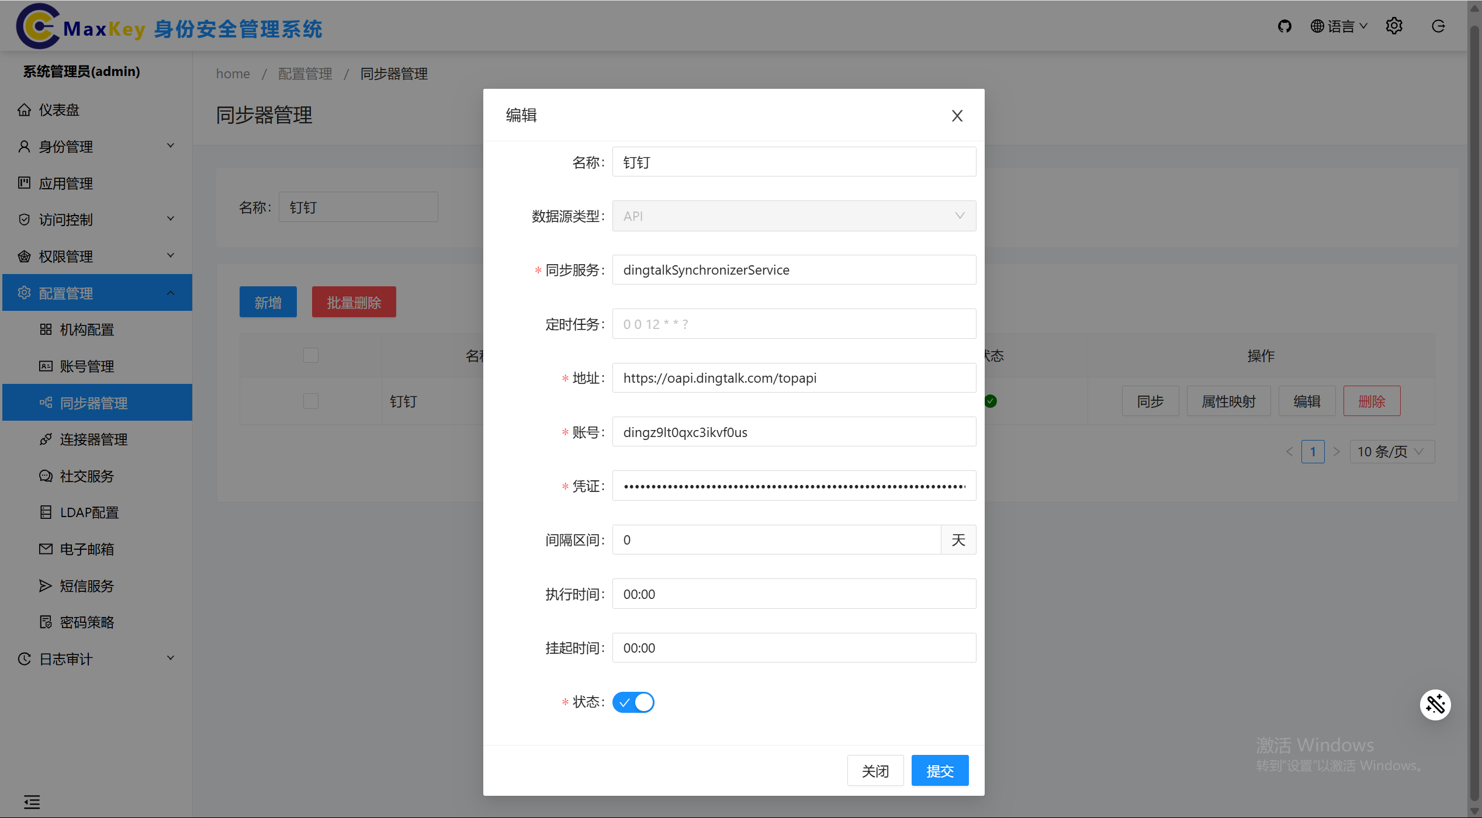The width and height of the screenshot is (1482, 818).
Task: Check the checkbox on the 钉钉 row
Action: 310,401
